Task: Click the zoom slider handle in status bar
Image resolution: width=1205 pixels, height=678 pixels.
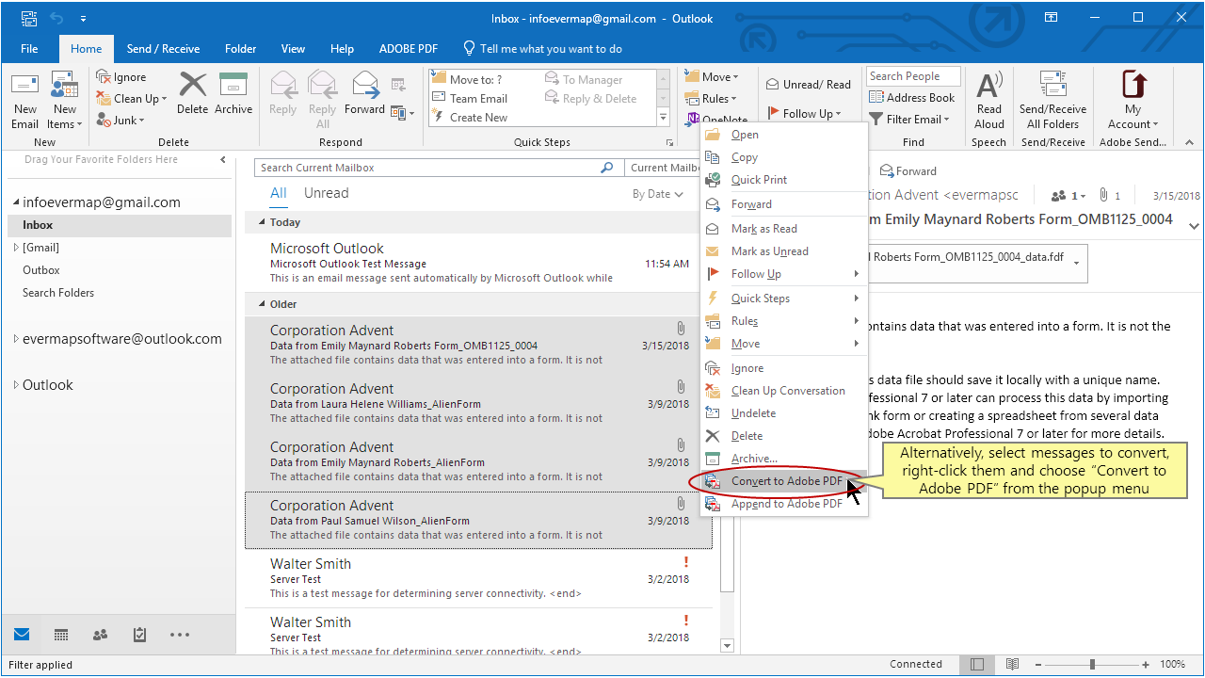Action: point(1092,664)
